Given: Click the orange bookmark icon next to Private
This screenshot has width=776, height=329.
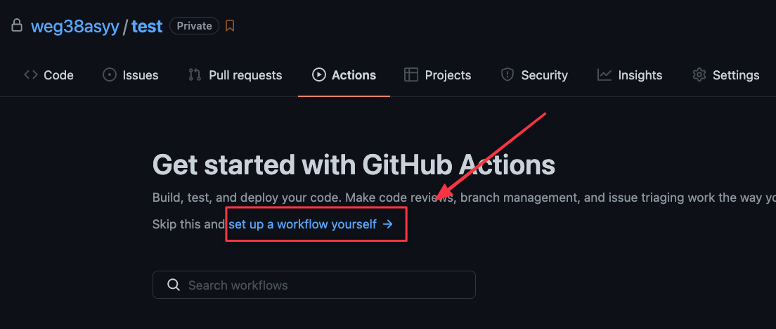Looking at the screenshot, I should (230, 26).
